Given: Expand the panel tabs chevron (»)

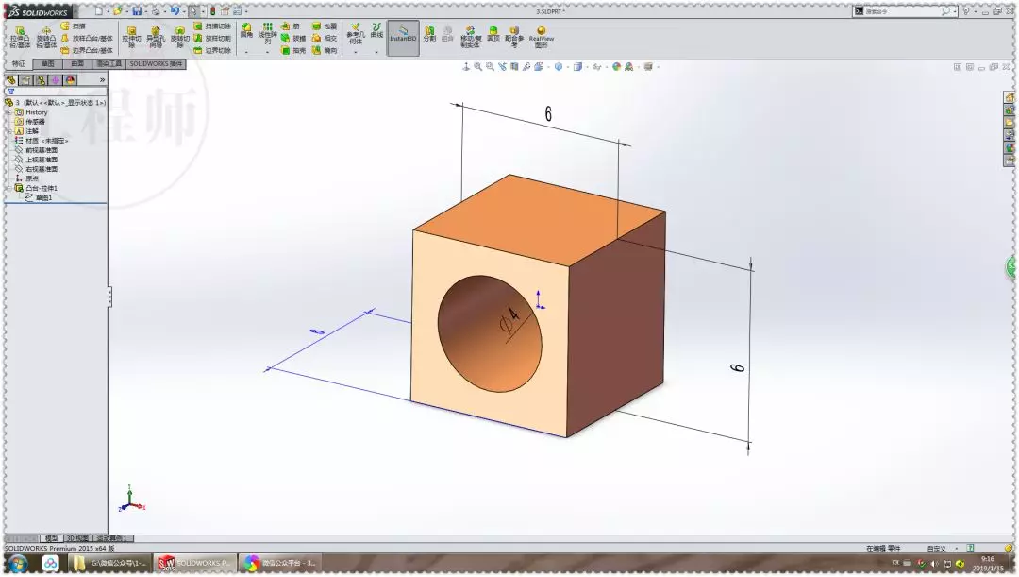Looking at the screenshot, I should (x=102, y=80).
